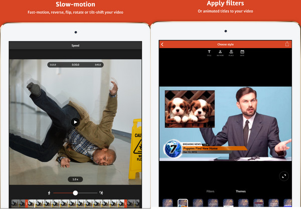Click the Slow-motion heading

click(75, 4)
